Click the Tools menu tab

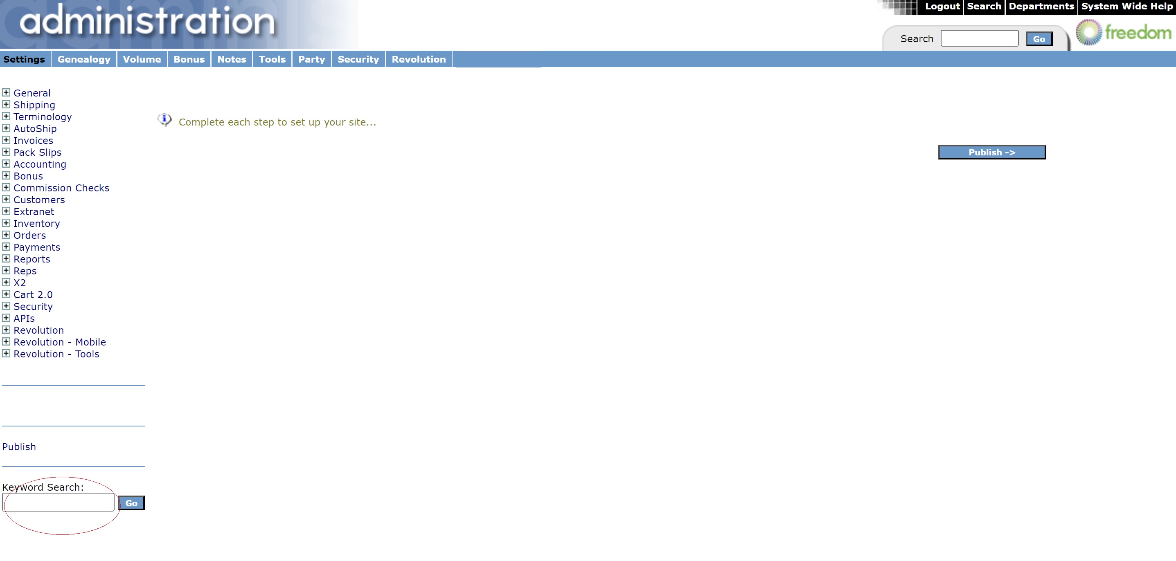[x=272, y=59]
